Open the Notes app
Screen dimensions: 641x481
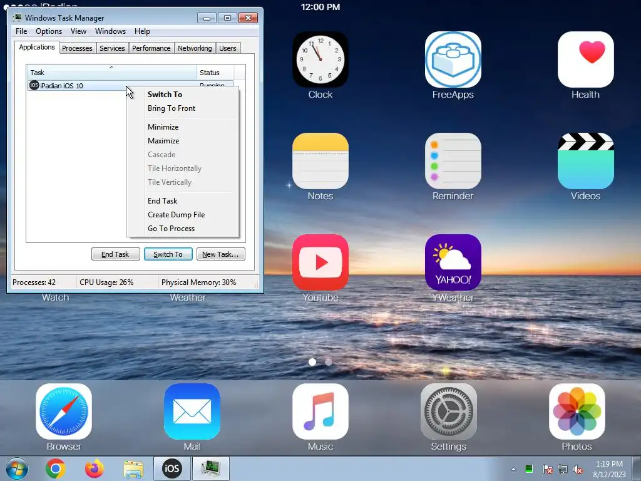click(320, 161)
